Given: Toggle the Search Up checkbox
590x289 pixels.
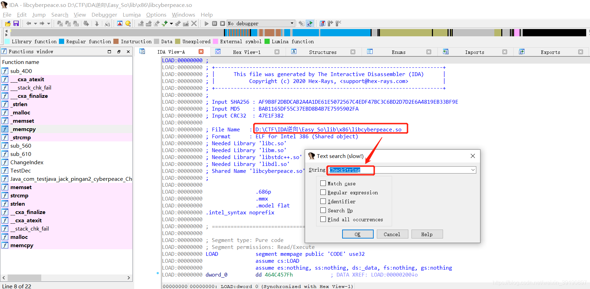Looking at the screenshot, I should pyautogui.click(x=323, y=210).
